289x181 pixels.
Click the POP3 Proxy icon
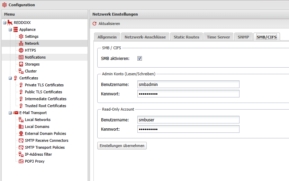[21, 161]
